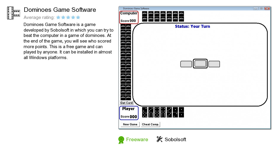Open the Freeware license link
Viewport: 278px width, 153px height.
[x=137, y=139]
